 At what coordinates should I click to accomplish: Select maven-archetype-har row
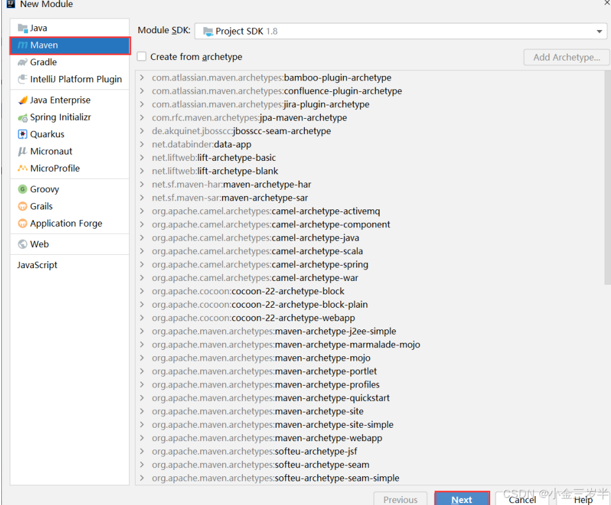tap(370, 184)
